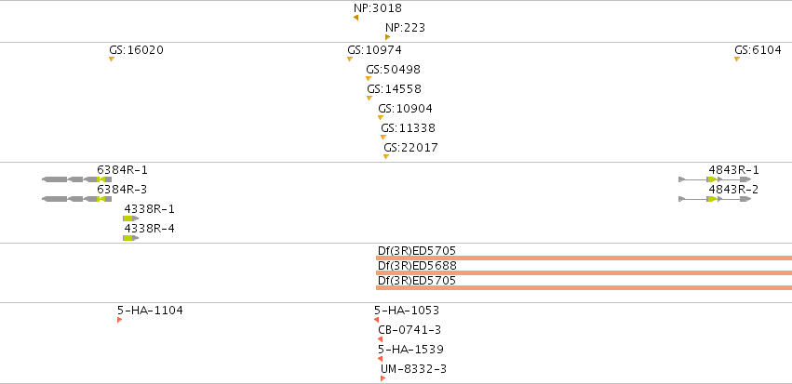The image size is (792, 384).
Task: Select the NP:223 insertion triangle
Action: click(x=387, y=37)
